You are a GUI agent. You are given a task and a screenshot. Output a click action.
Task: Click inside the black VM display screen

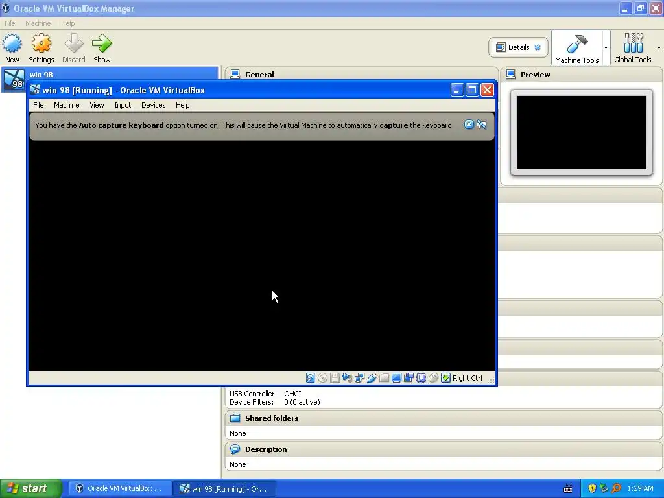[x=262, y=255]
